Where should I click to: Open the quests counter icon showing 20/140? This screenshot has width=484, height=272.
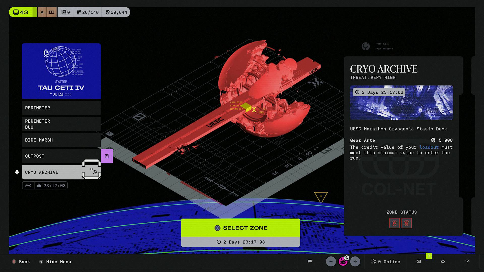pos(87,12)
